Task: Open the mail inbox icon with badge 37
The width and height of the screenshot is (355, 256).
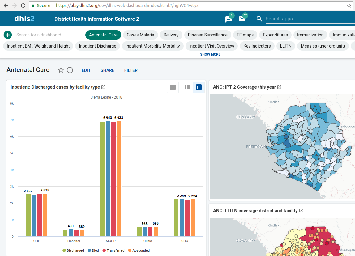Action: 242,19
